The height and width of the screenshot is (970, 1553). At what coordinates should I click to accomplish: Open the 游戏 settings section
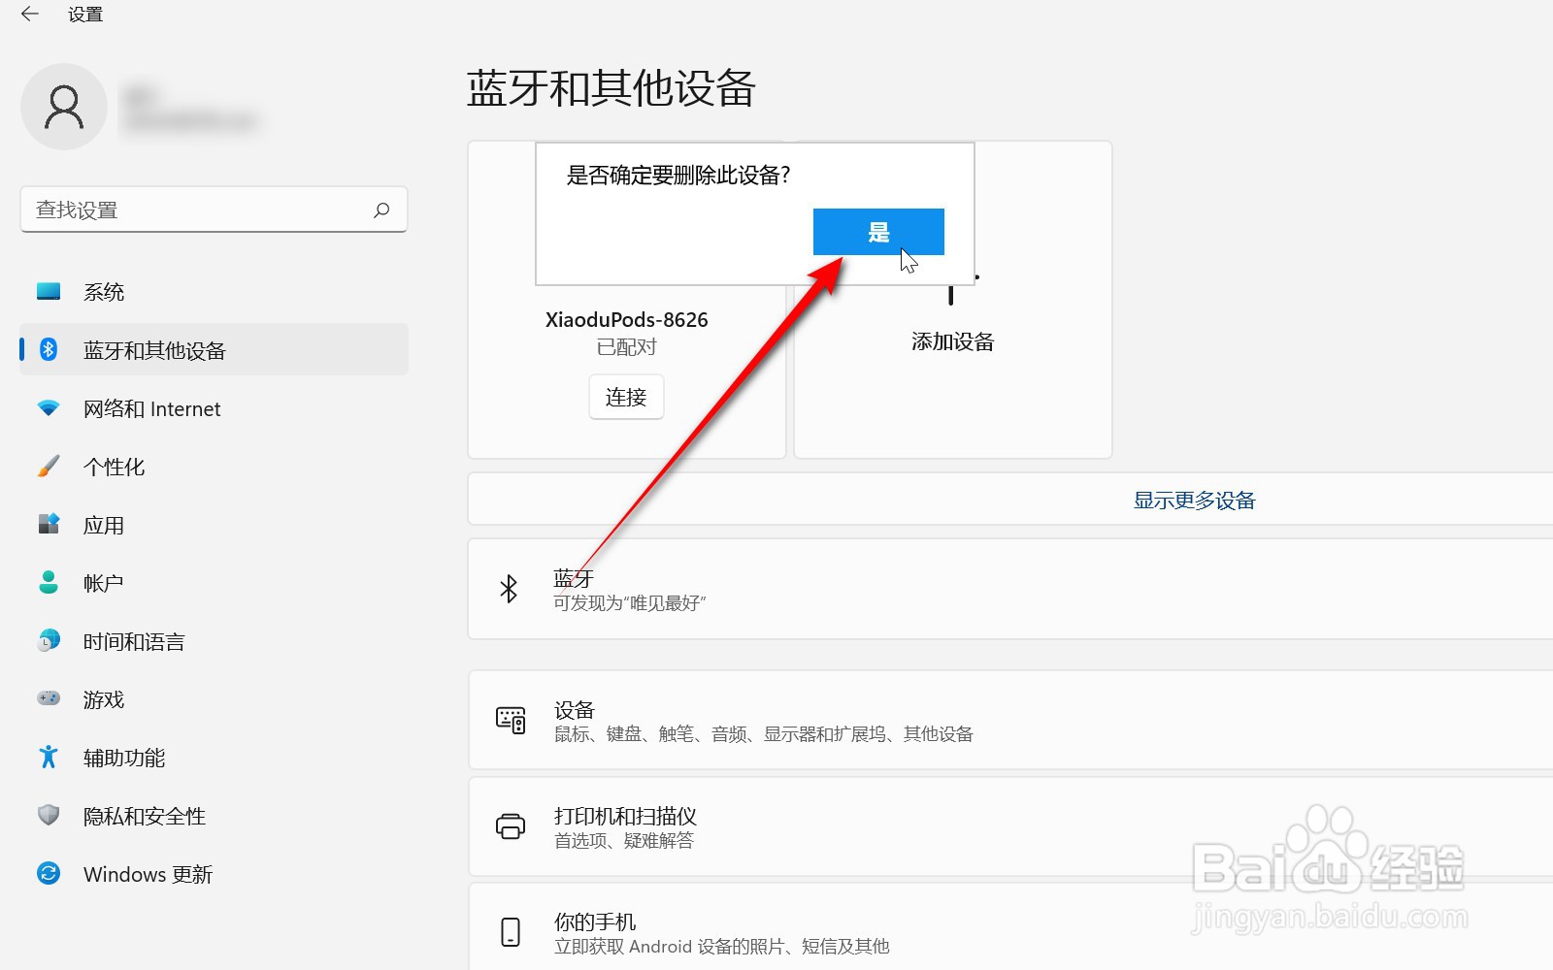[102, 699]
